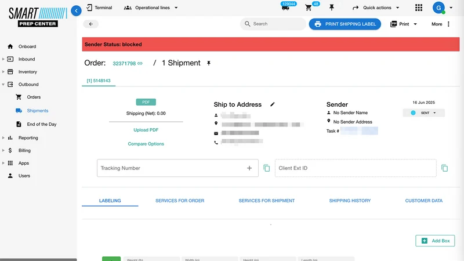Select the [1] 5148143 shipment tab

(99, 81)
